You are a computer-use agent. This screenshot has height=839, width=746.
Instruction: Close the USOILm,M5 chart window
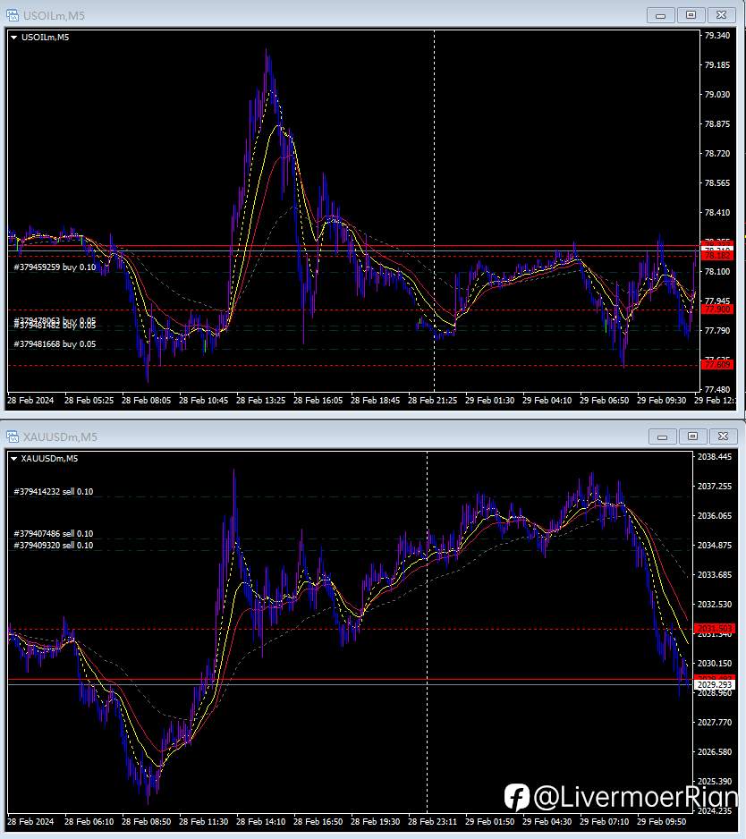(721, 15)
